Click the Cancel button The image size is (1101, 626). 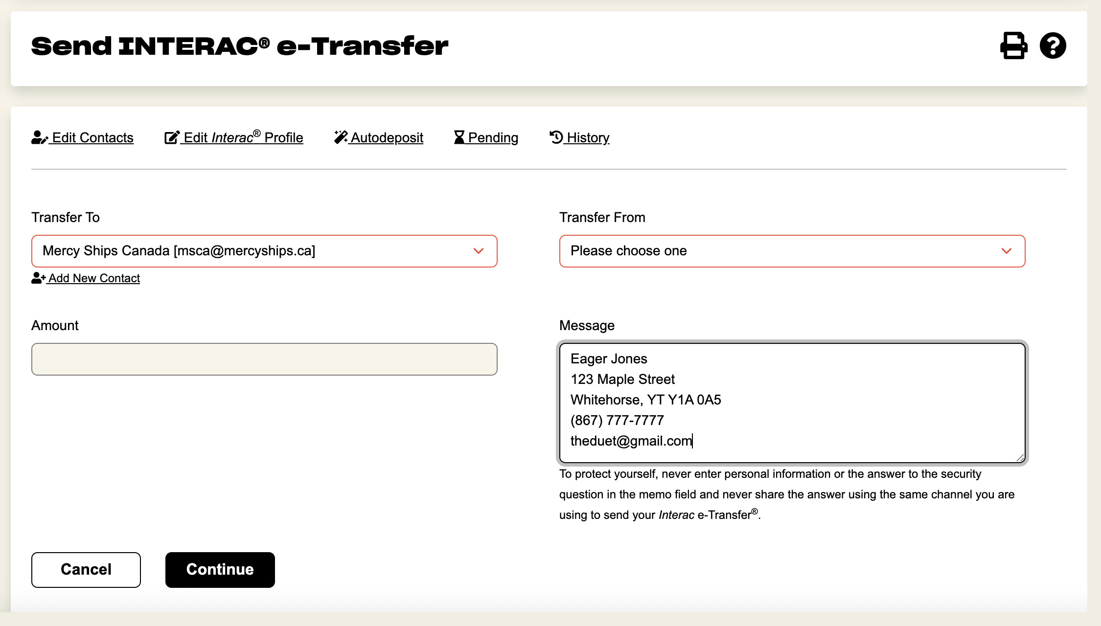(86, 570)
